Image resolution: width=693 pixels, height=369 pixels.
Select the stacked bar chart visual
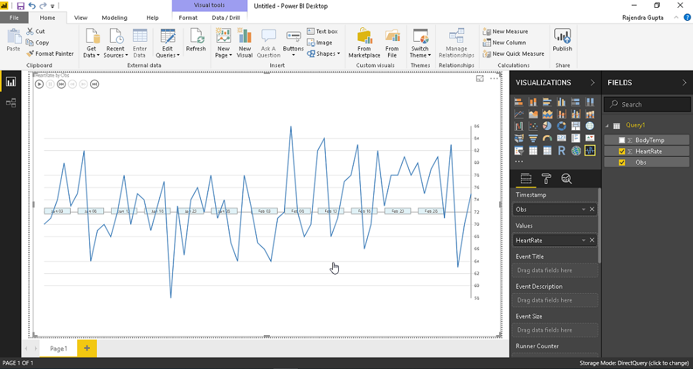[519, 102]
